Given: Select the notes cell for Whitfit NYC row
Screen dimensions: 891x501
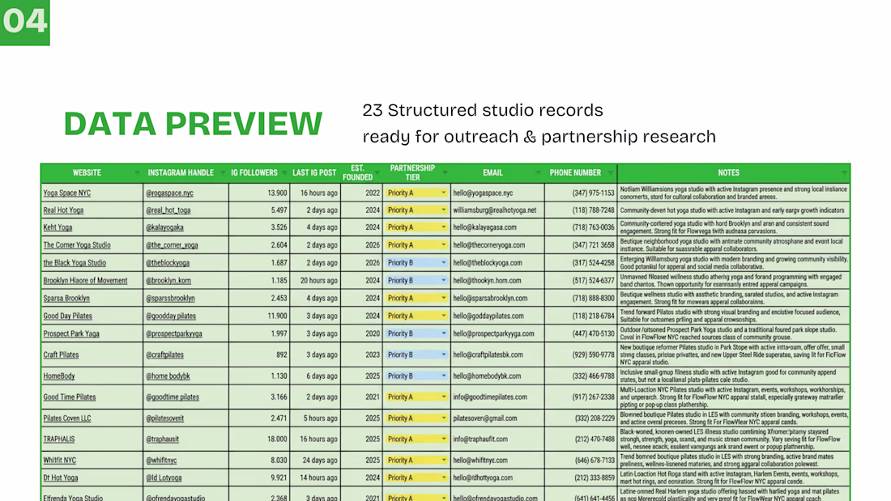Looking at the screenshot, I should (x=734, y=460).
